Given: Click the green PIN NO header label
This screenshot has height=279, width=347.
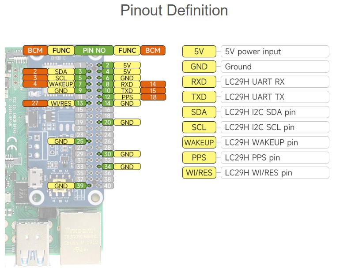Looking at the screenshot, I should click(94, 50).
